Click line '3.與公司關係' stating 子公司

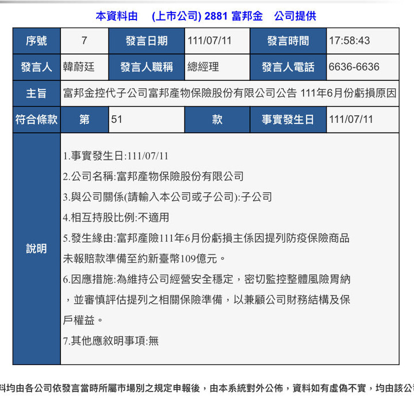[167, 197]
